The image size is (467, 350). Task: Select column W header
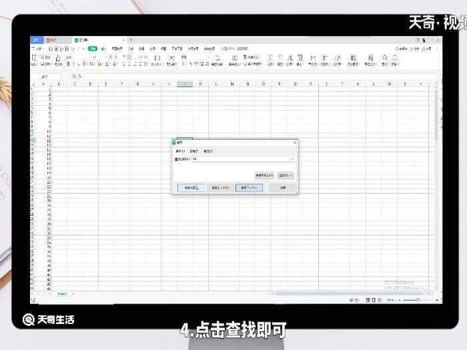[389, 84]
